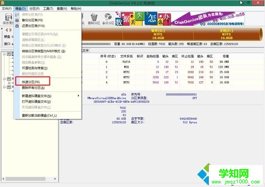Open the 工具(T) menu

pos(48,9)
